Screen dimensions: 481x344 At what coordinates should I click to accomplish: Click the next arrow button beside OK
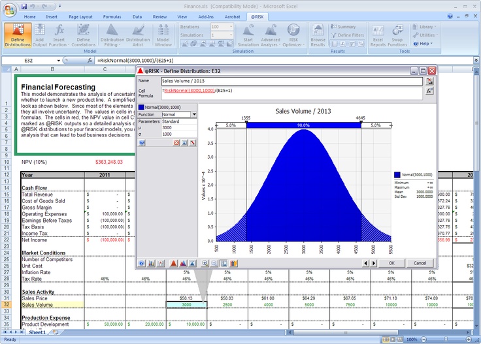click(x=374, y=263)
